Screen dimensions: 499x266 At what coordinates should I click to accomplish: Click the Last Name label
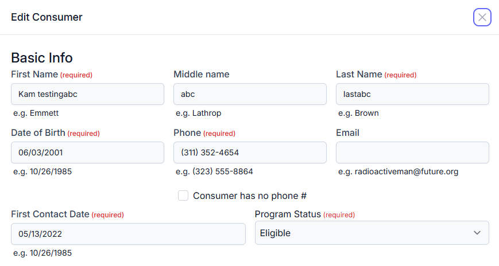click(359, 75)
